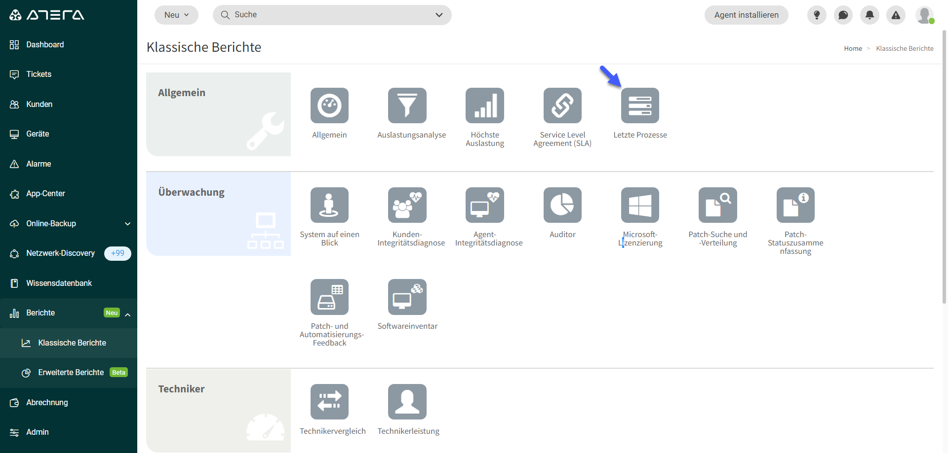Open the Höchste Auslastung bar chart report
This screenshot has height=453, width=948.
(x=485, y=105)
